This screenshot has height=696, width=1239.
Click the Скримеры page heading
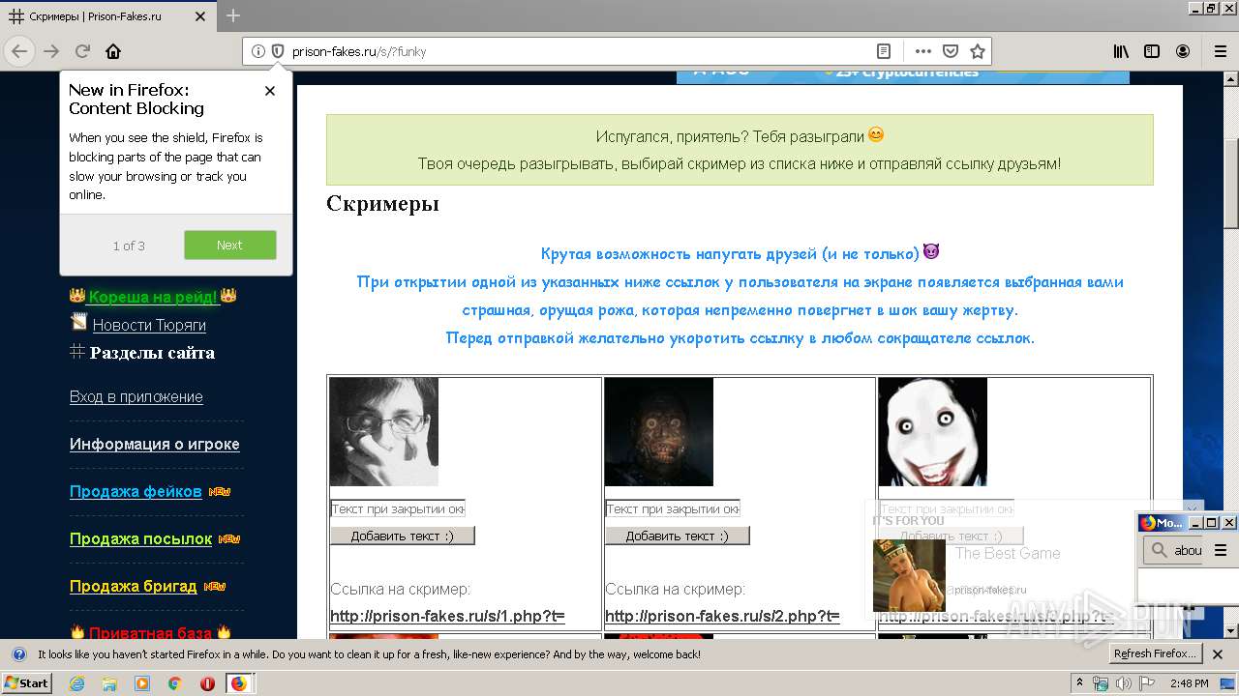(x=382, y=203)
